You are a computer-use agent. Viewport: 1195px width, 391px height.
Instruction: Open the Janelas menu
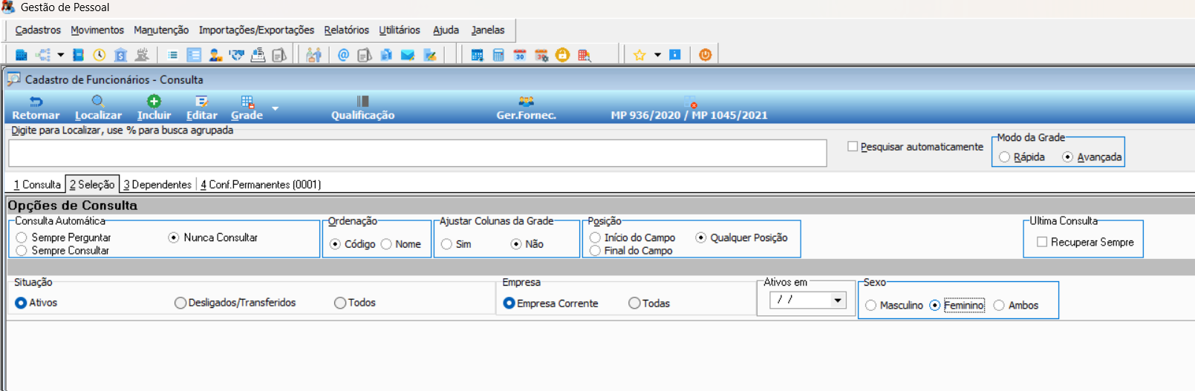pos(487,30)
